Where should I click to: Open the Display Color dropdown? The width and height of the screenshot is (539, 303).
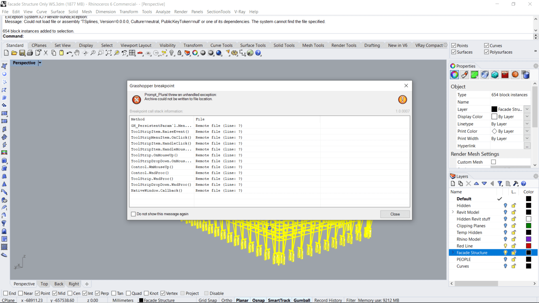pyautogui.click(x=527, y=116)
